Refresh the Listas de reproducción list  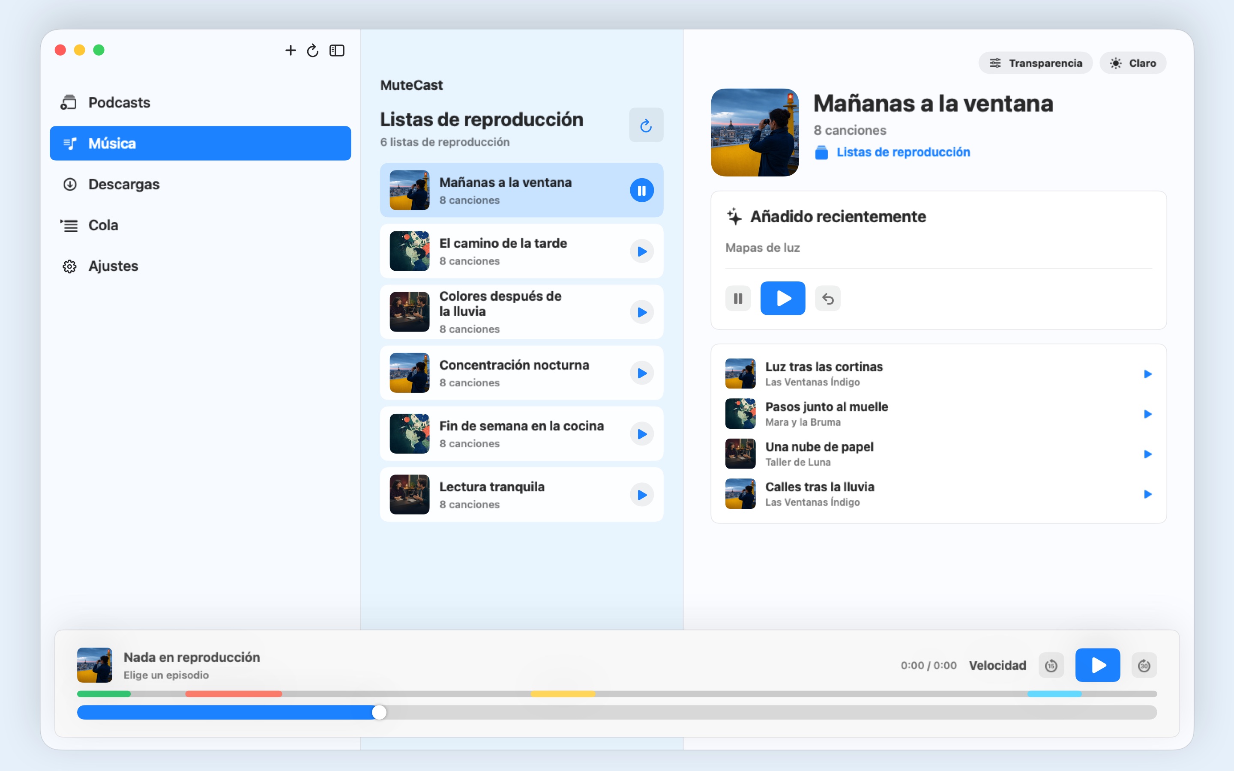(646, 125)
